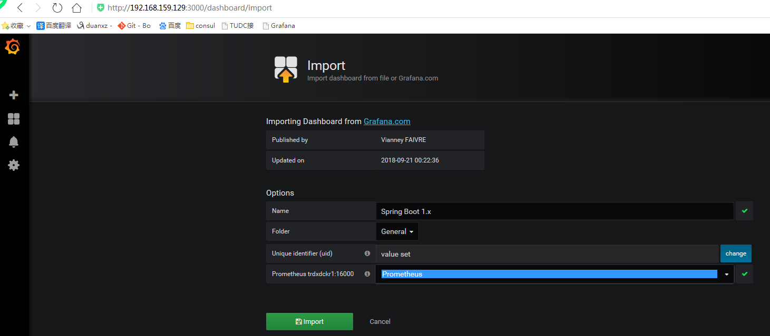This screenshot has height=336, width=770.
Task: Open the Grafana logo home menu
Action: point(13,47)
